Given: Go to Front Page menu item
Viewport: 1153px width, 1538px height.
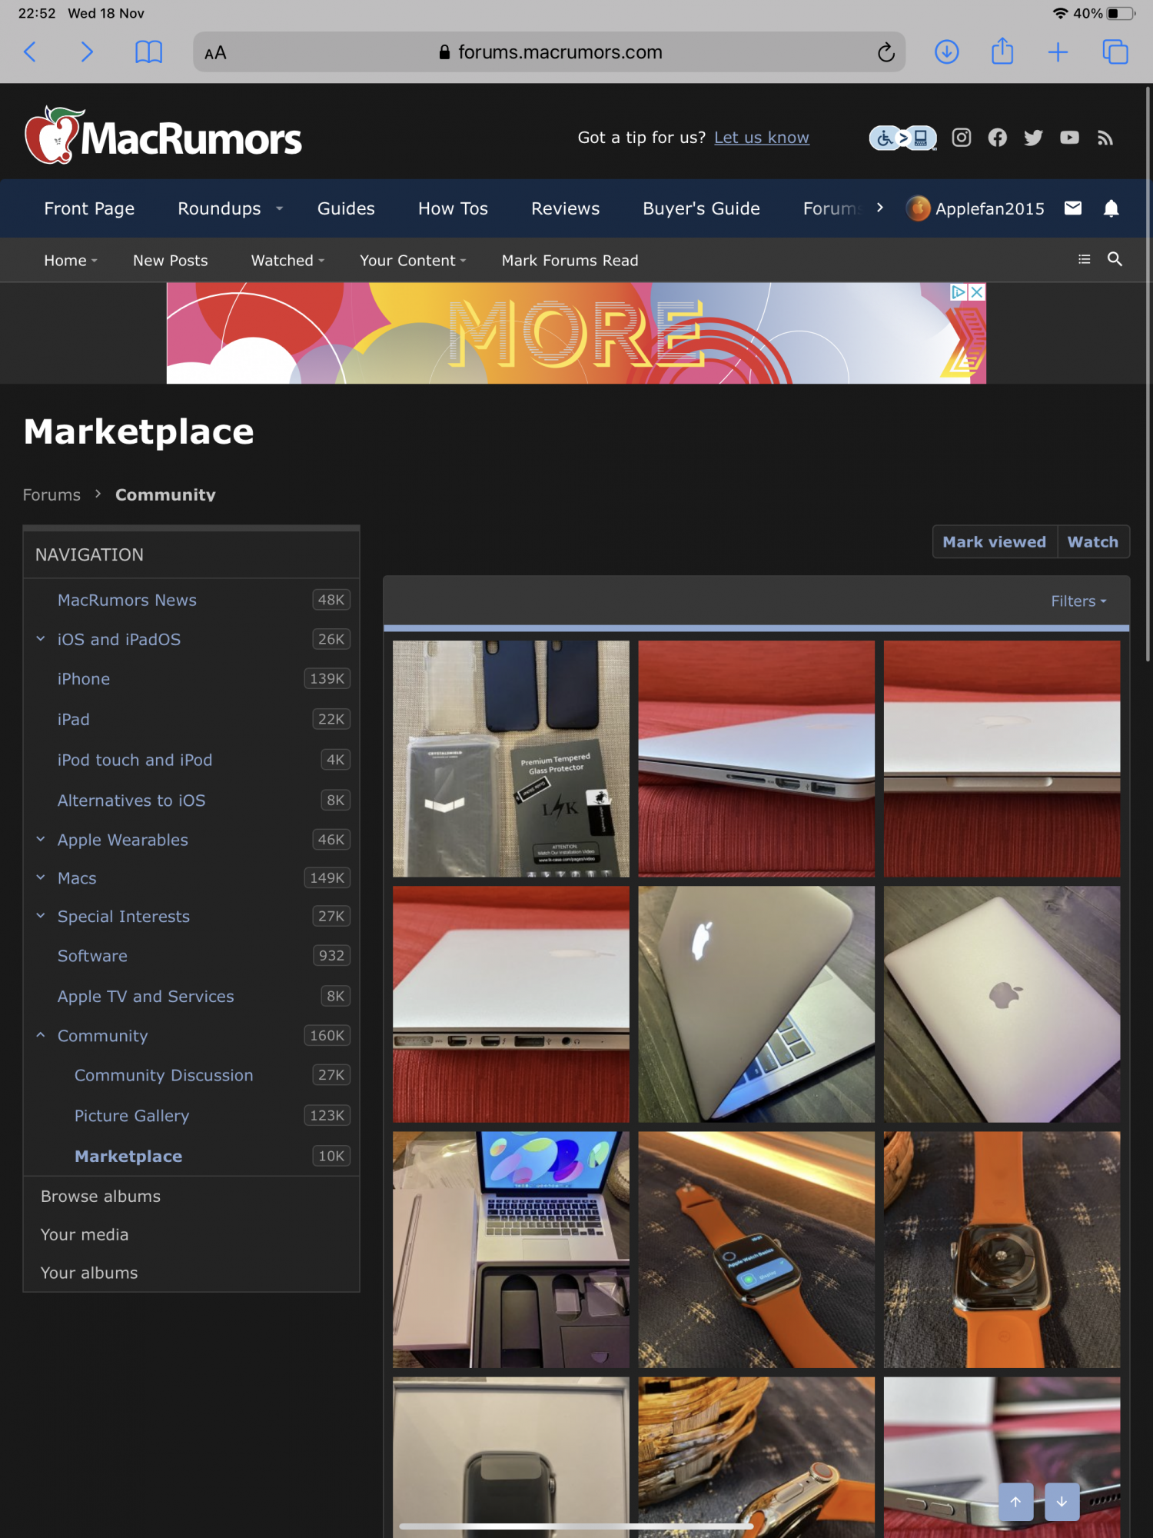Looking at the screenshot, I should coord(89,208).
